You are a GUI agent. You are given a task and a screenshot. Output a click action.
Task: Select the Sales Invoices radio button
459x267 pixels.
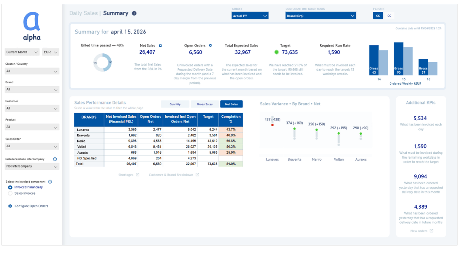tap(10, 193)
